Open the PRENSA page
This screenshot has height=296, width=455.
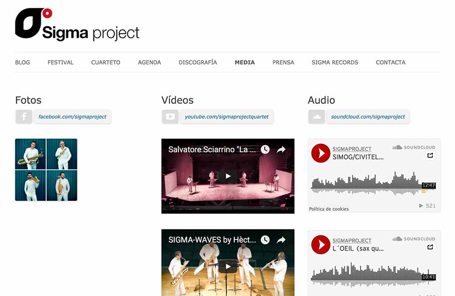[283, 62]
